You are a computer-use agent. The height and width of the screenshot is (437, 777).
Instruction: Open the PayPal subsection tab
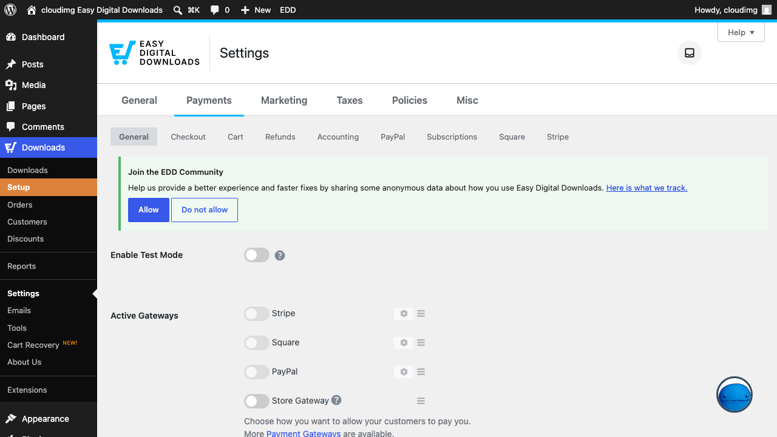[393, 137]
